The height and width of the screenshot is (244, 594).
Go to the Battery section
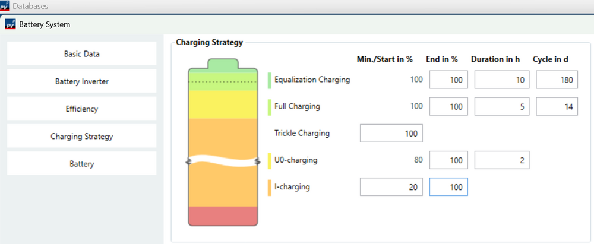click(82, 163)
